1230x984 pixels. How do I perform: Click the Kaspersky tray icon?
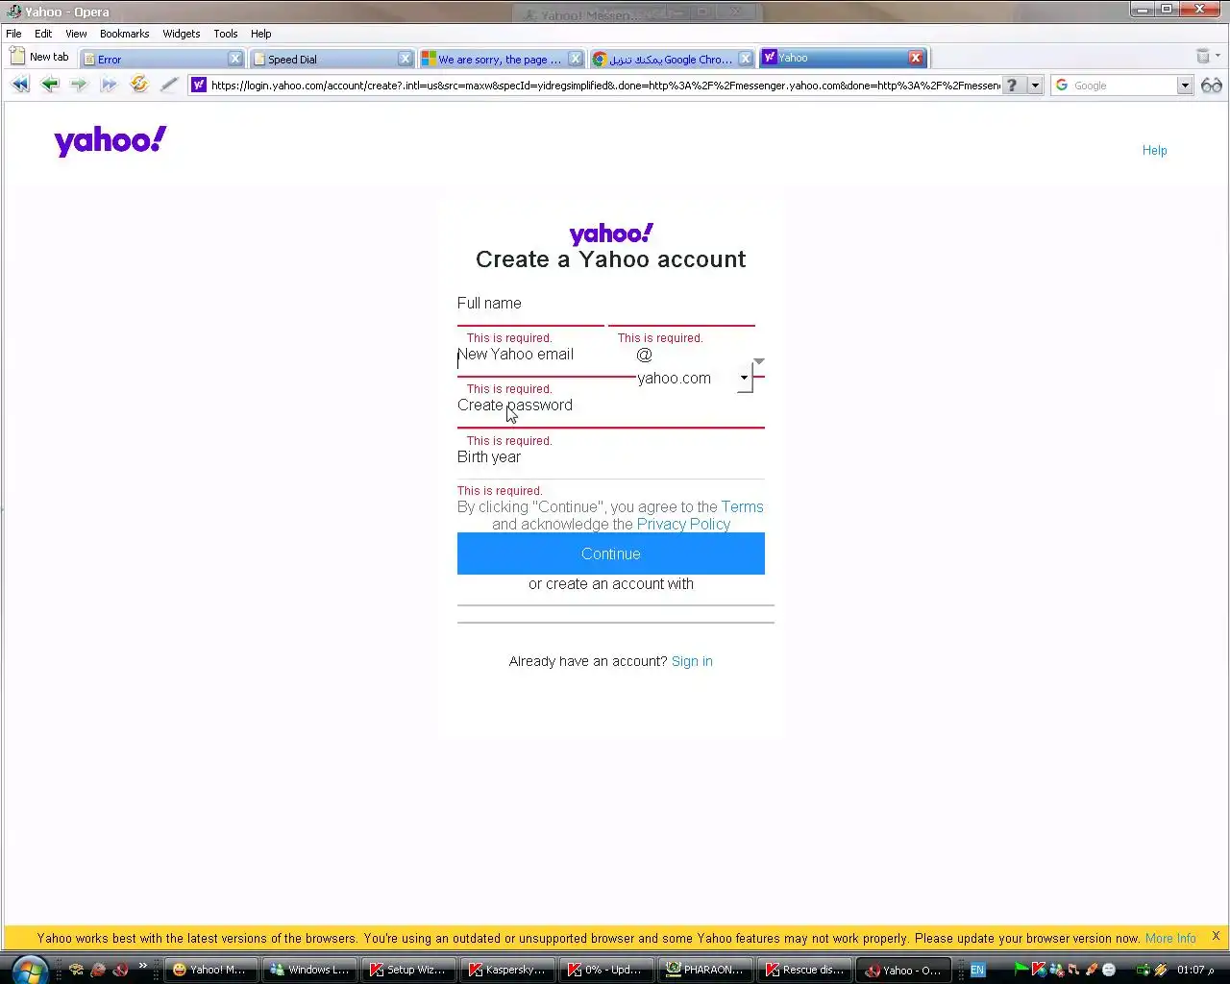click(1038, 970)
